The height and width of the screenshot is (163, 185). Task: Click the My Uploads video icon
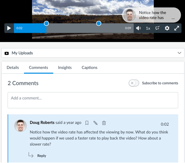(x=6, y=53)
